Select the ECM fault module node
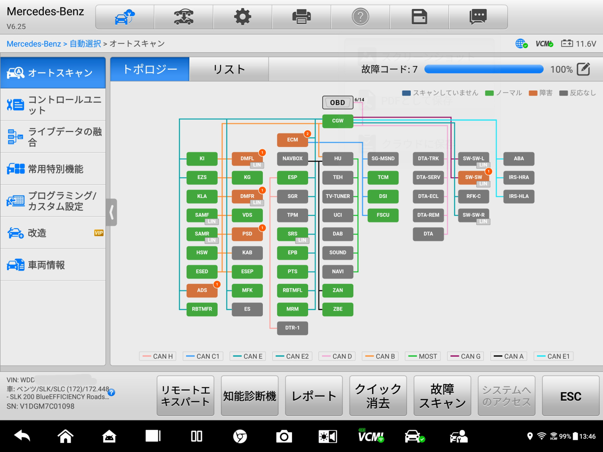This screenshot has width=603, height=452. (x=293, y=140)
